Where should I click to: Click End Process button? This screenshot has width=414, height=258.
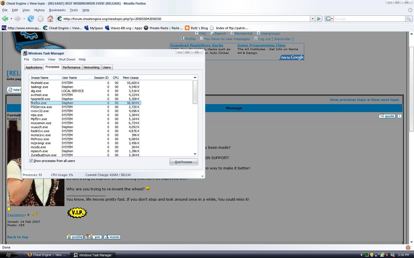[x=183, y=162]
